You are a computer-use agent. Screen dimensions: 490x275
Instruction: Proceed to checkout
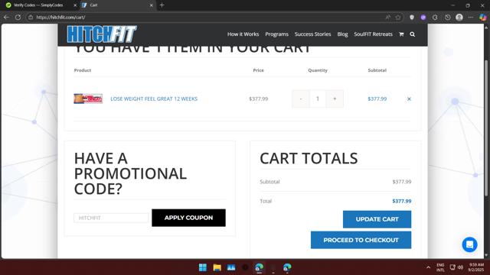pyautogui.click(x=361, y=240)
